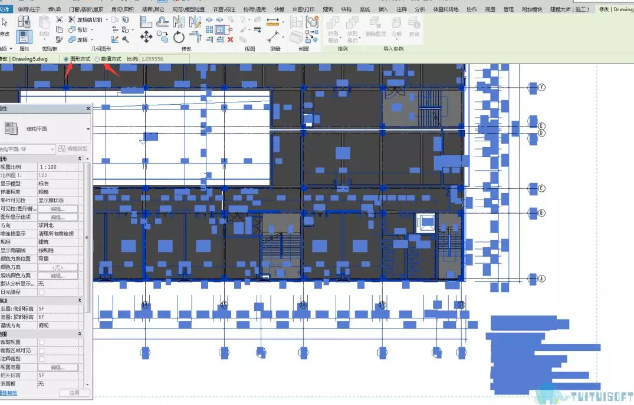Select the Mirror Pick Axis tool

tap(178, 22)
